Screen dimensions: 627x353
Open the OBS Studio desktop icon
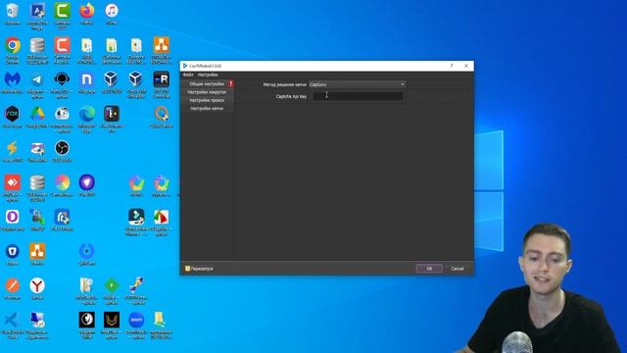pos(62,152)
